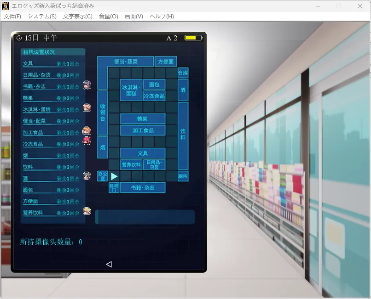
Task: Click the back triangle at tablet bottom
Action: pos(109,264)
